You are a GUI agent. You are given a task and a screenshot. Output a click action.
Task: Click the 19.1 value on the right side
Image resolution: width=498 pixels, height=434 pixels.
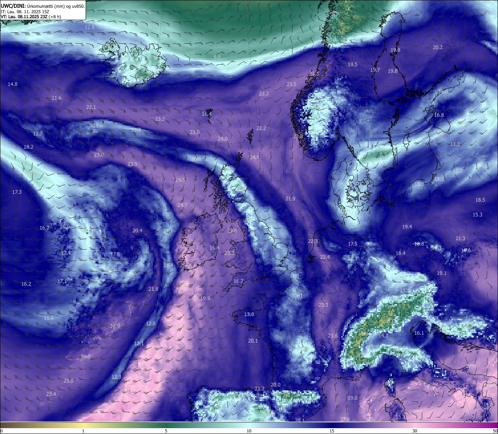pyautogui.click(x=442, y=273)
